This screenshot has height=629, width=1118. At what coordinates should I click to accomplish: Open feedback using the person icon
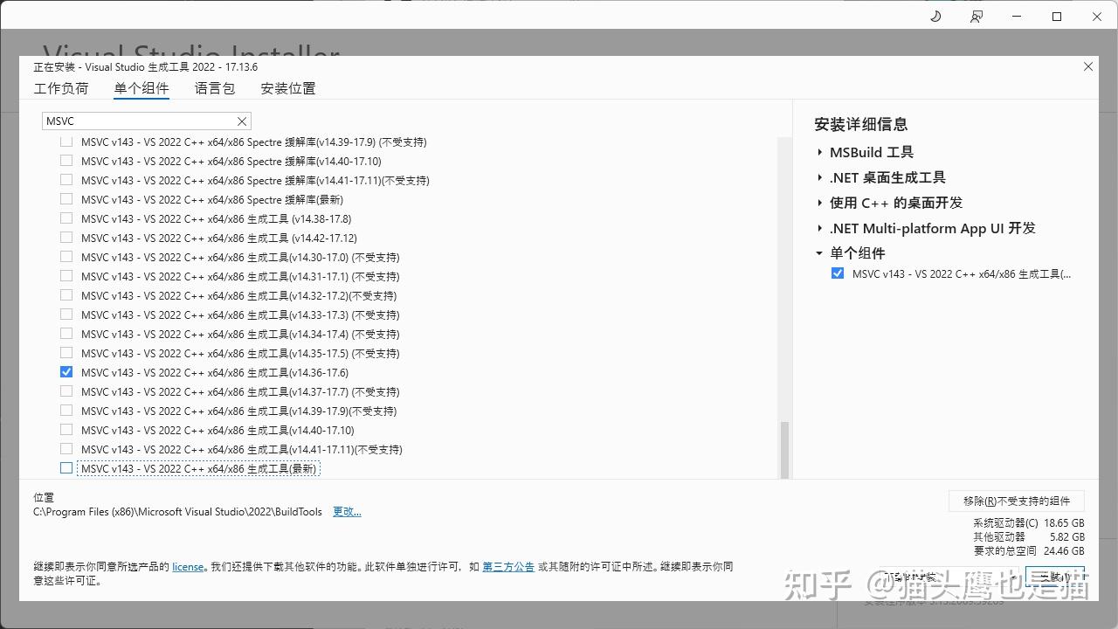(x=977, y=16)
